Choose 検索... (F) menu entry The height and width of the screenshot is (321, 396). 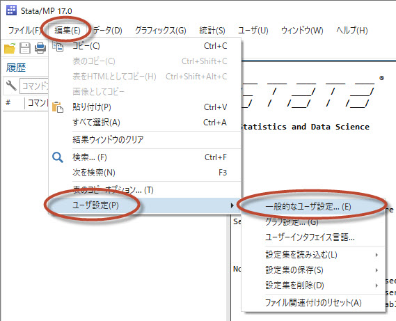point(145,157)
